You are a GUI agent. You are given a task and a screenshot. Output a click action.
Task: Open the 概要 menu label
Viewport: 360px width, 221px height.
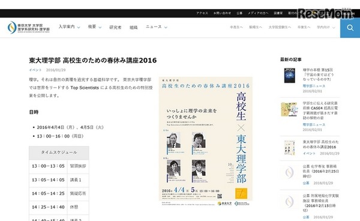(x=92, y=27)
